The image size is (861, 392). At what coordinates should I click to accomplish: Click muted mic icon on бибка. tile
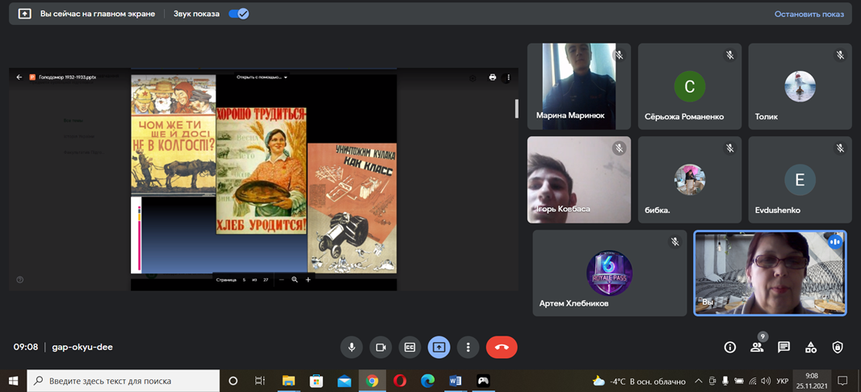coord(730,148)
